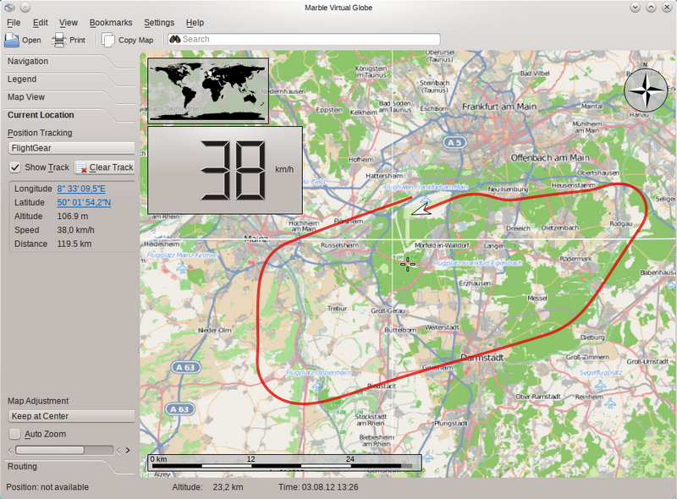
Task: Expand the Map View panel tab
Action: [x=26, y=97]
